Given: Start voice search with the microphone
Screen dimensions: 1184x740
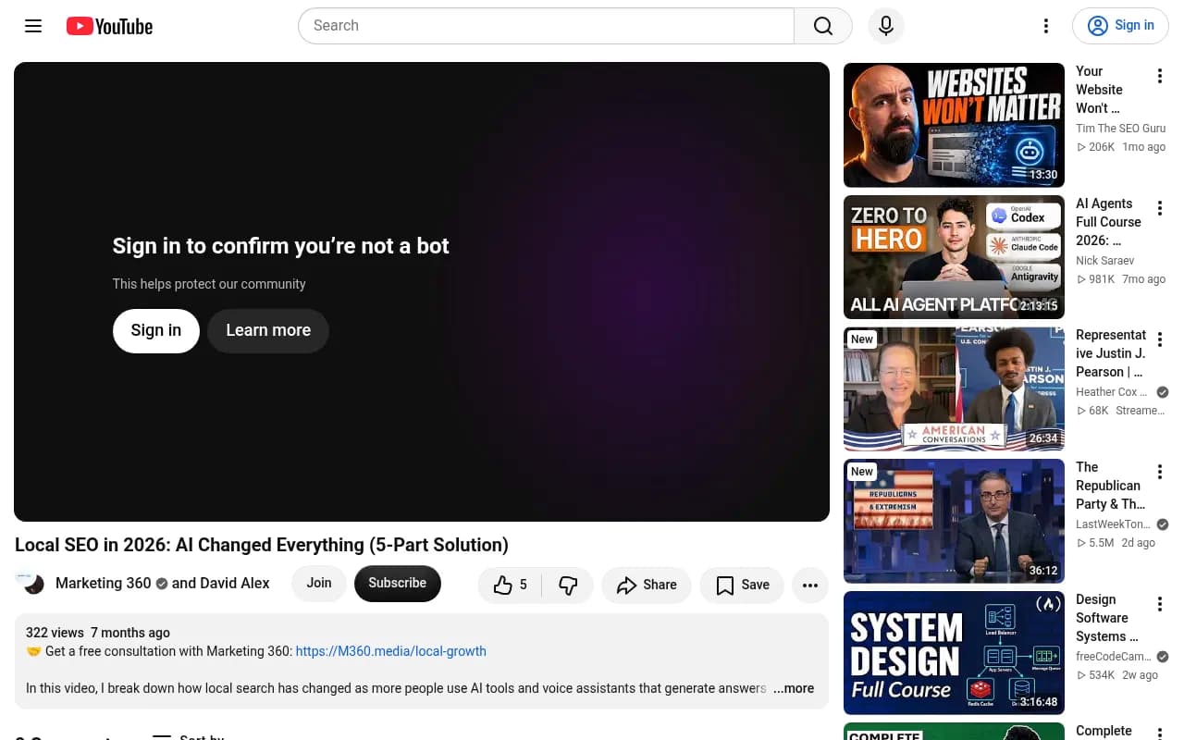Looking at the screenshot, I should pos(886,26).
